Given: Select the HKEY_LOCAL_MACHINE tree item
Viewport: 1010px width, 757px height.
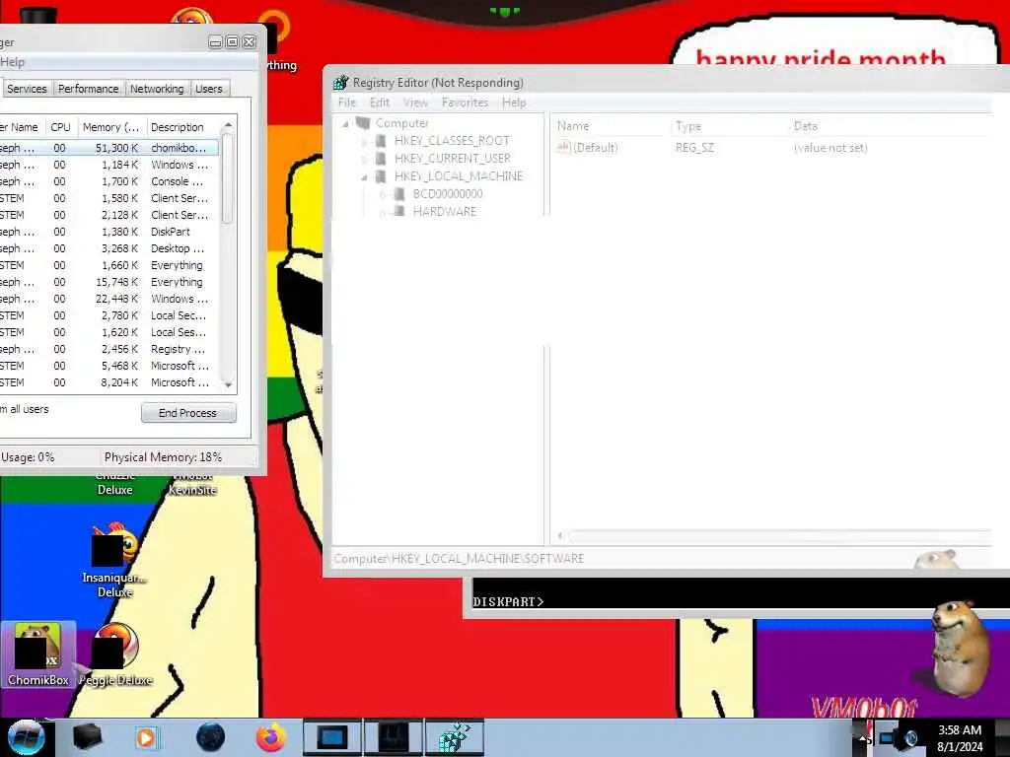Looking at the screenshot, I should (458, 175).
